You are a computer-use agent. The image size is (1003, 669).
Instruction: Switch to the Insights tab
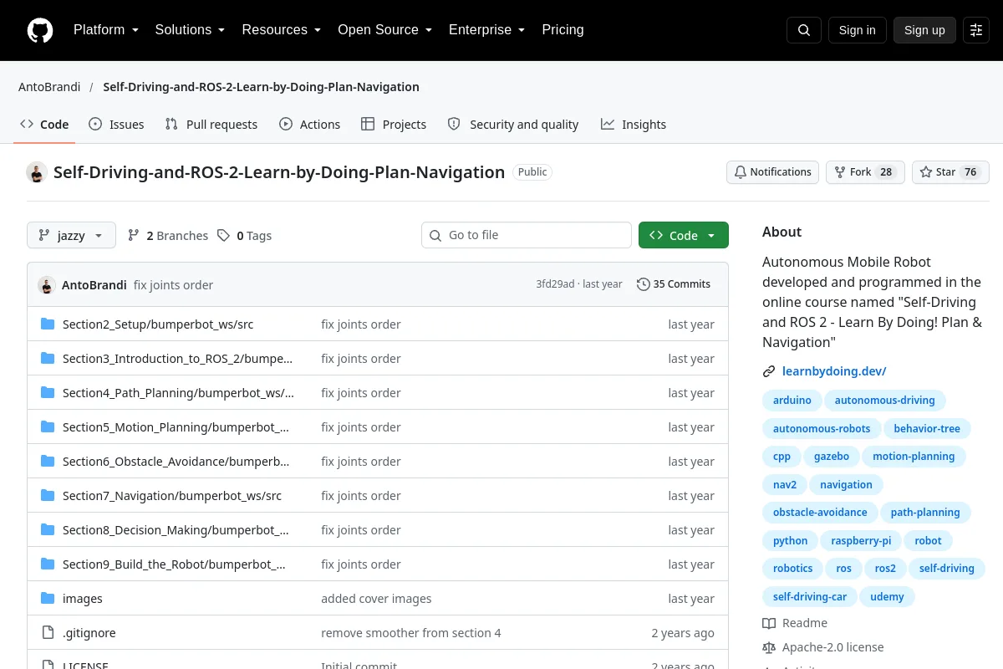(634, 124)
